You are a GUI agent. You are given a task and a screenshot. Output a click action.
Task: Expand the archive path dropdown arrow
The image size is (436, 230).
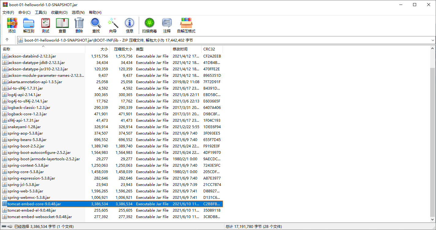point(433,40)
